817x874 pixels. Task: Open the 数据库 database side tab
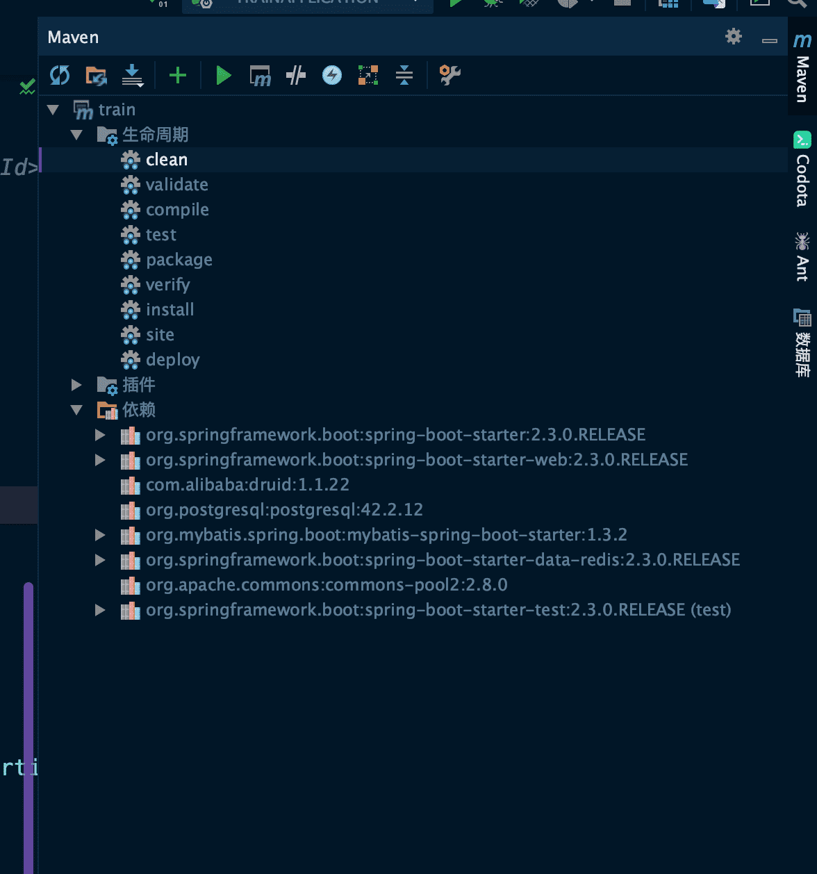[802, 343]
